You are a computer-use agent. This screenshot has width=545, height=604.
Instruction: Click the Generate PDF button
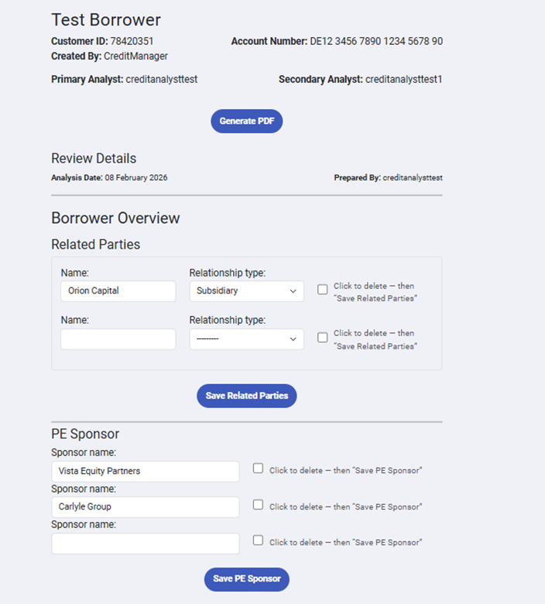[x=246, y=122]
